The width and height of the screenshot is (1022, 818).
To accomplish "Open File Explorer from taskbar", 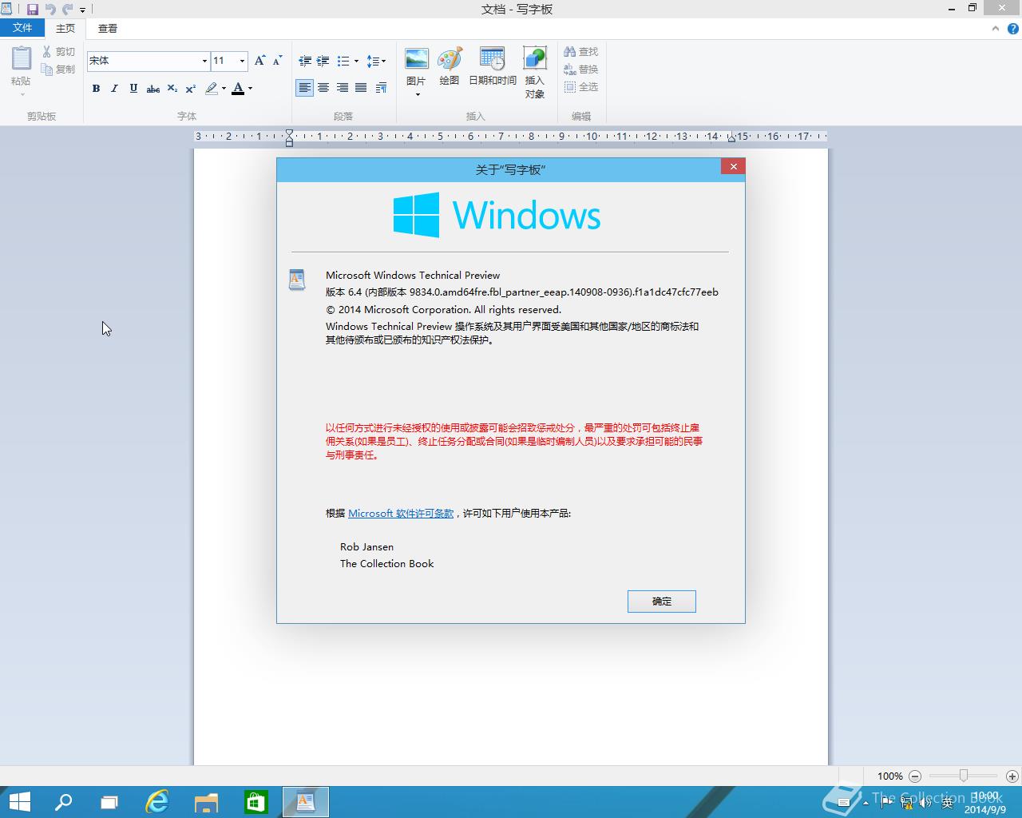I will tap(206, 802).
